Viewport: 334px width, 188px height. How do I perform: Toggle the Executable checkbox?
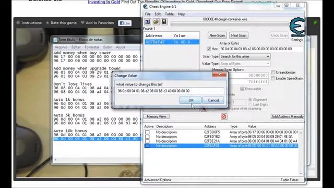coord(242,89)
